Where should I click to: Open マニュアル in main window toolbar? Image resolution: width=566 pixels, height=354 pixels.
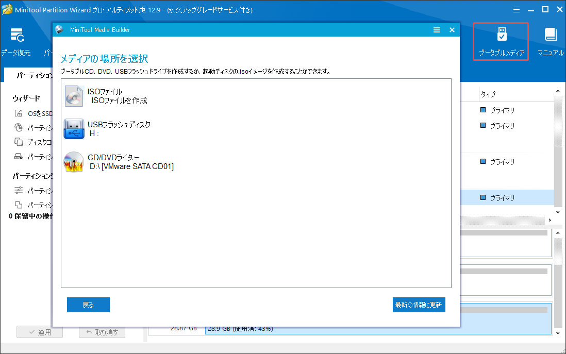click(550, 42)
